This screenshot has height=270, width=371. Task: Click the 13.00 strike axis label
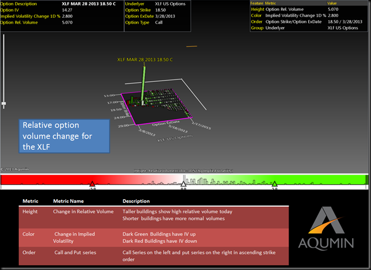(x=109, y=96)
